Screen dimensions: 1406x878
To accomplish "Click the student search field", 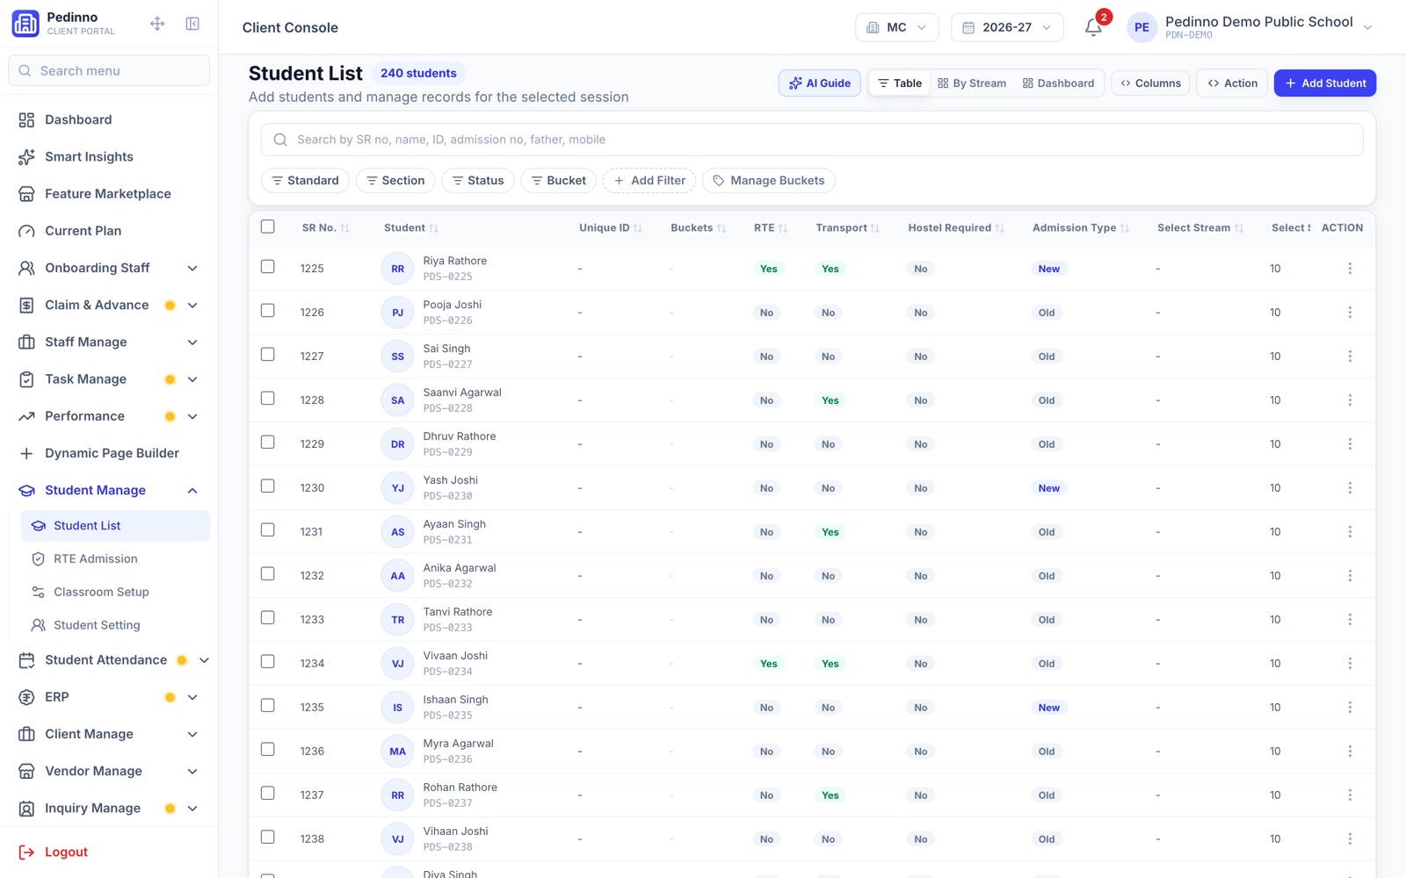I will pyautogui.click(x=812, y=140).
